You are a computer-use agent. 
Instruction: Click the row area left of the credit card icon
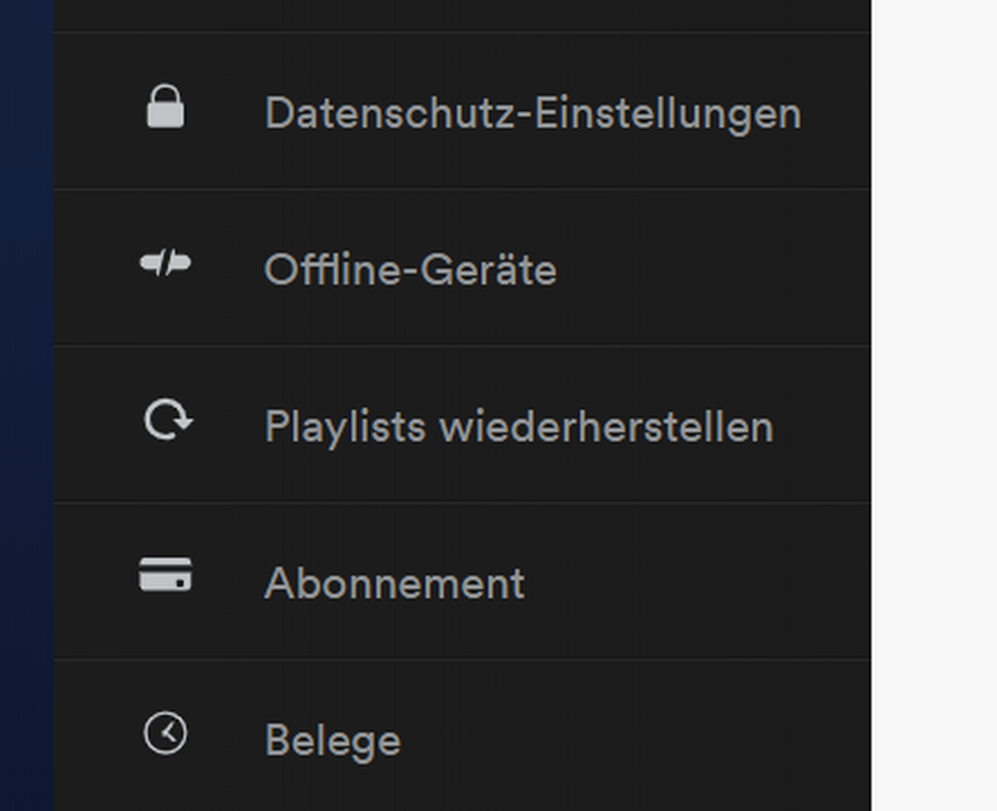[94, 581]
